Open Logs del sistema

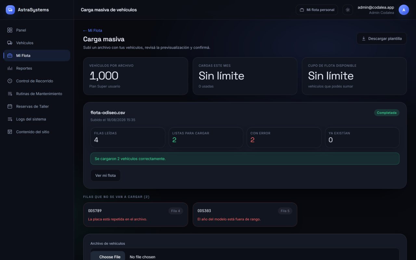(37, 119)
